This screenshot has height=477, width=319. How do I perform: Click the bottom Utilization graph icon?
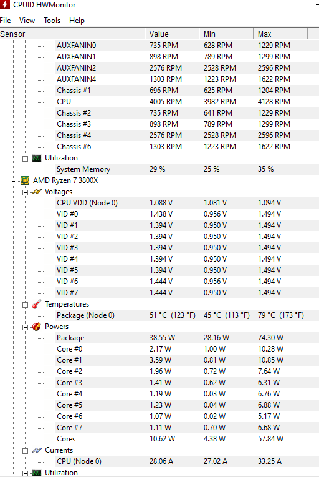(37, 473)
